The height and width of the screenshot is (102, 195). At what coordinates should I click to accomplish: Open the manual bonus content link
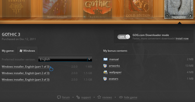pos(114,59)
